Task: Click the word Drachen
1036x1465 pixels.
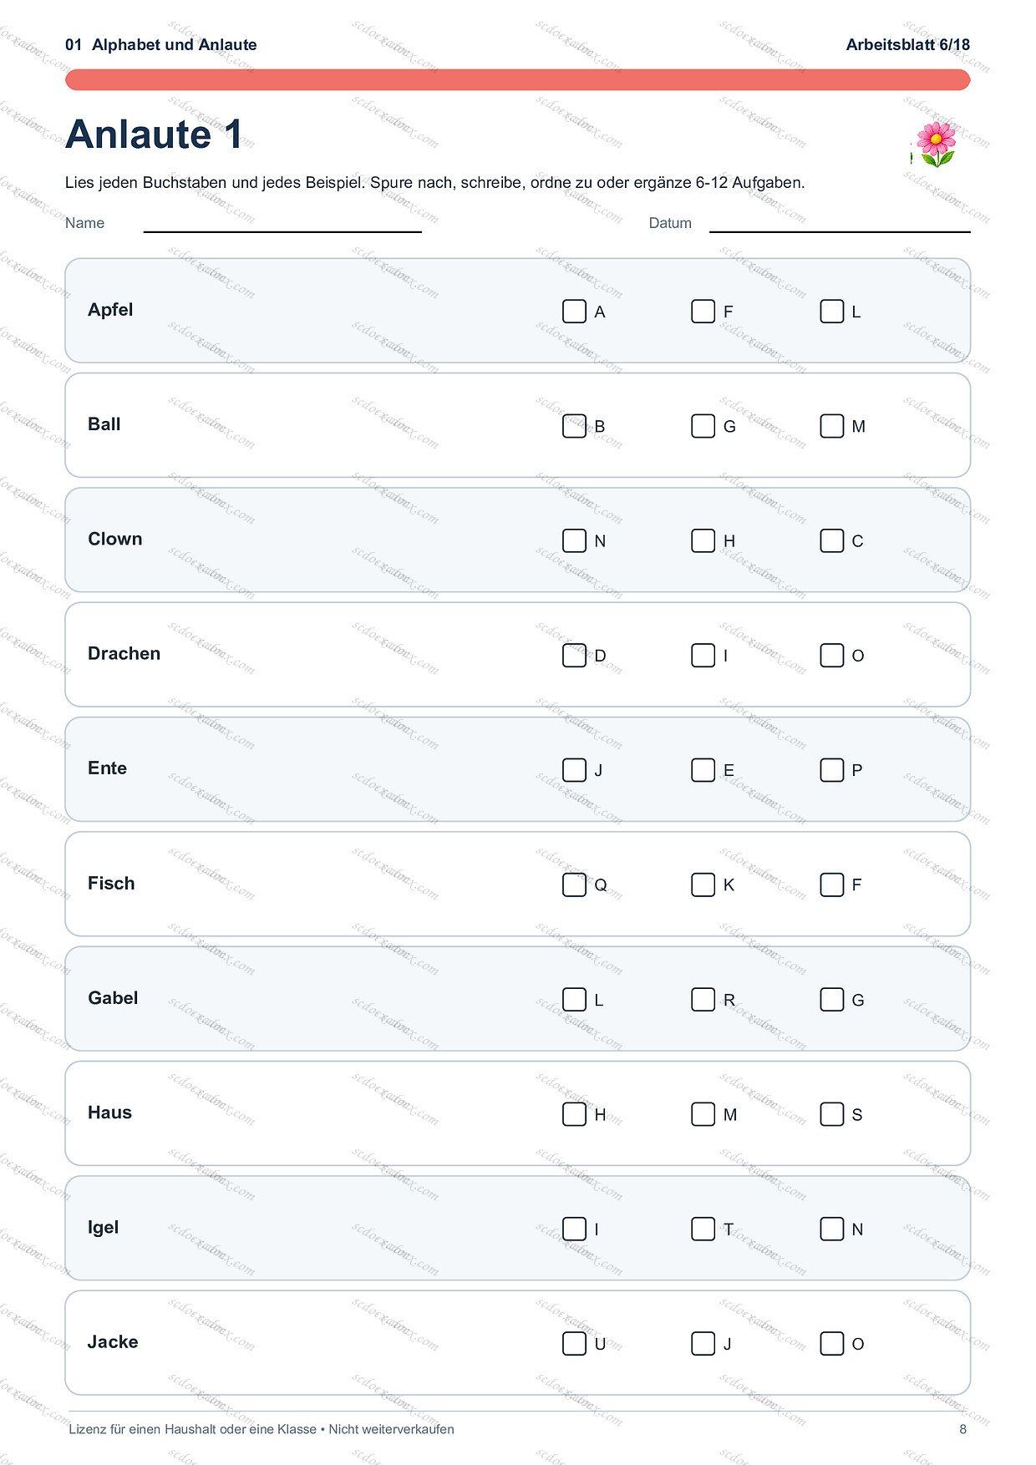Action: coord(124,653)
